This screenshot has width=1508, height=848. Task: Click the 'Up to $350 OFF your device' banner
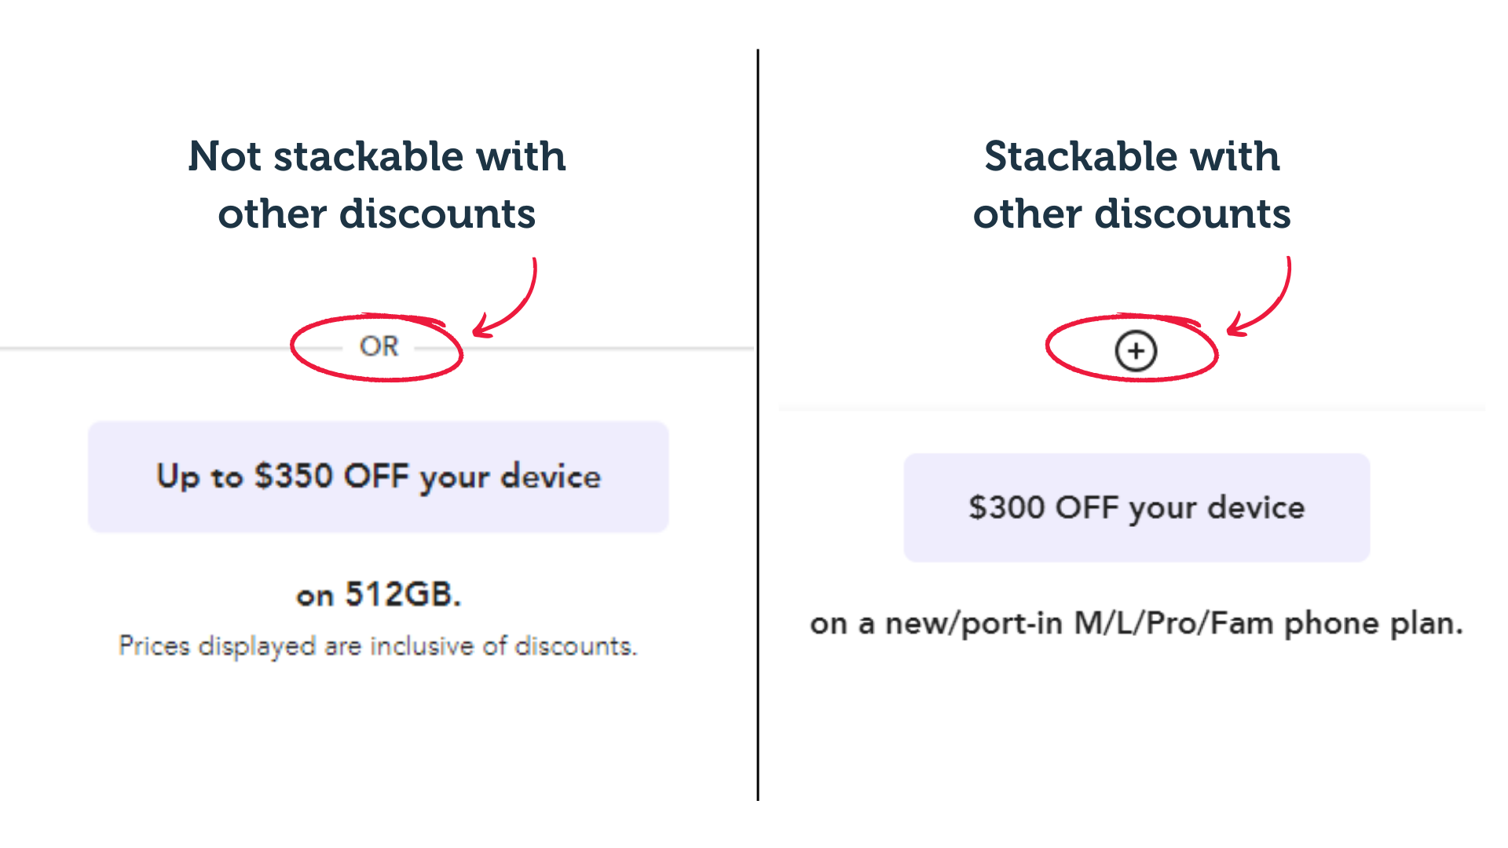click(x=379, y=476)
